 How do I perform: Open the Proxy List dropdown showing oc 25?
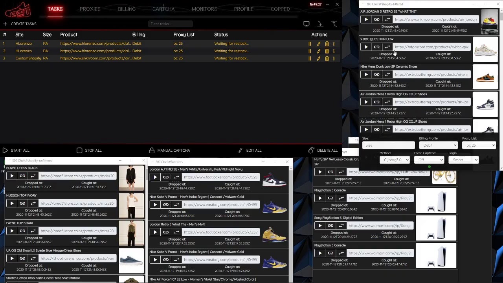[479, 145]
